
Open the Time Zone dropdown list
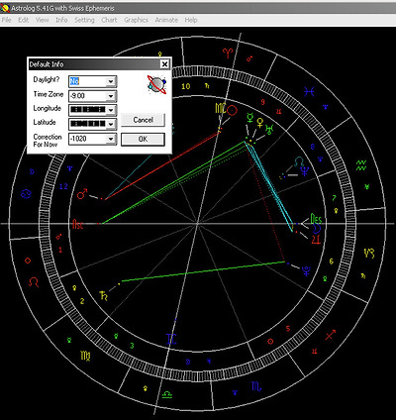tap(111, 96)
